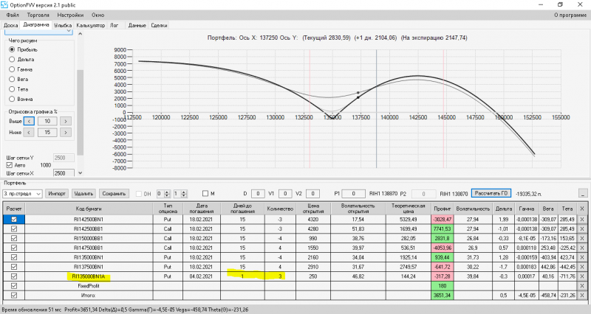This screenshot has height=314, width=591.
Task: Remove the FixedProfit row with its X
Action: coord(582,286)
